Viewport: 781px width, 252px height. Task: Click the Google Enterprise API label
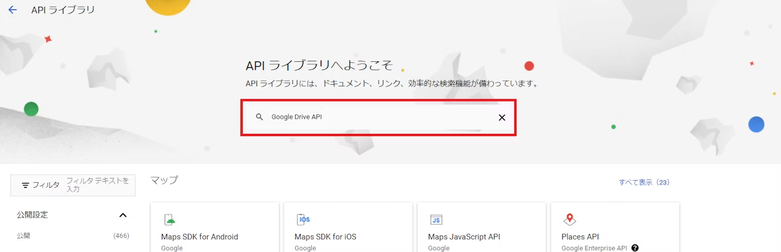click(x=594, y=248)
